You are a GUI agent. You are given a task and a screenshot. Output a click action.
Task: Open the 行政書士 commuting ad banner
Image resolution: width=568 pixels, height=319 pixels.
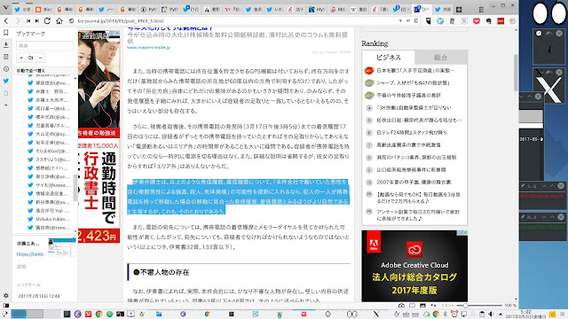click(x=99, y=136)
